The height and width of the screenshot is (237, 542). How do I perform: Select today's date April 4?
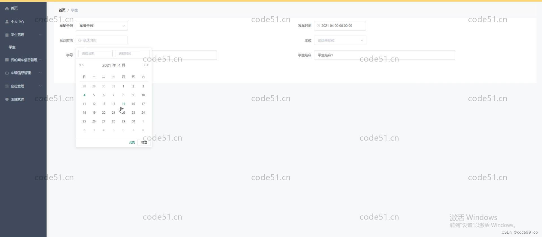pos(84,95)
